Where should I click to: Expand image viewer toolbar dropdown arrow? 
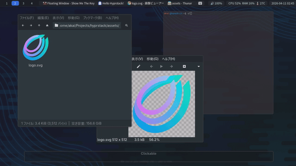198,66
